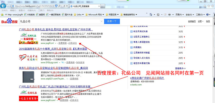Open 百度首页 link at top right
Viewport: 215px width, 103px height.
(192, 21)
